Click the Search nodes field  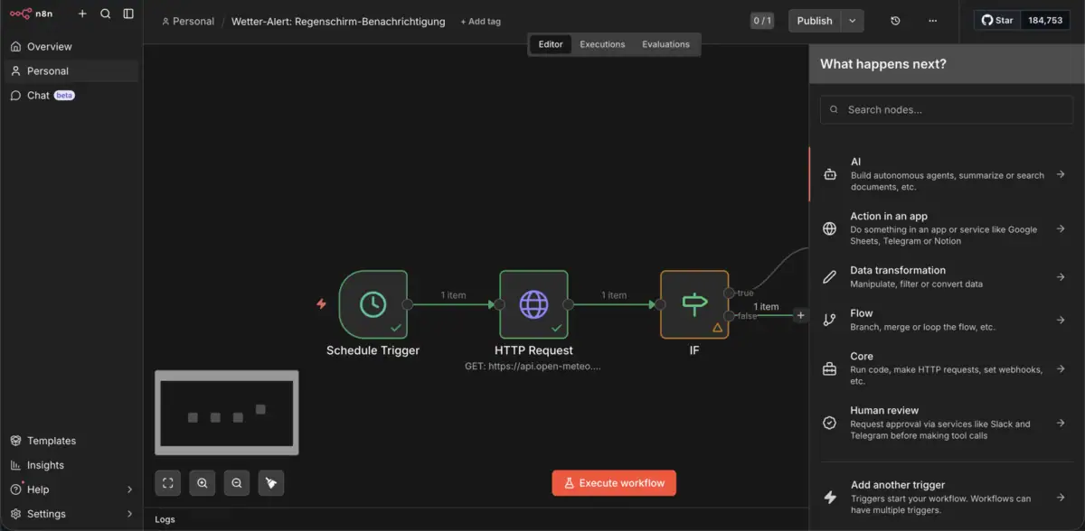[946, 109]
